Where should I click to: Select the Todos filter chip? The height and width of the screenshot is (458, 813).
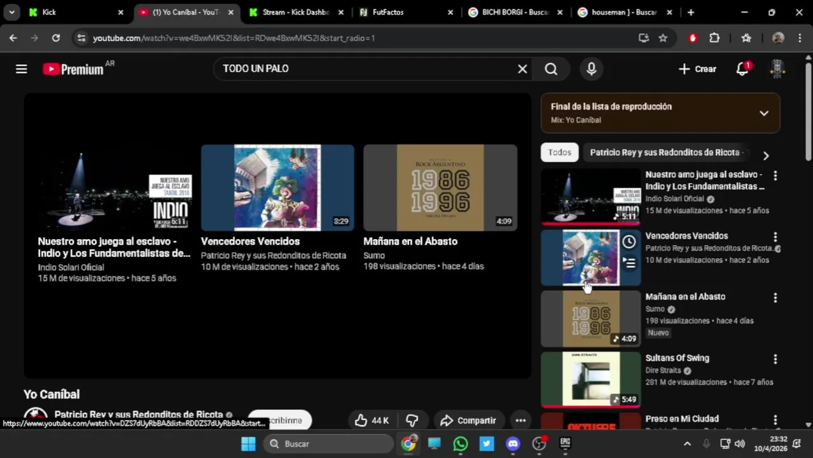tap(560, 153)
